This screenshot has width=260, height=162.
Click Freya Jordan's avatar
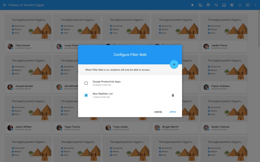(108, 128)
